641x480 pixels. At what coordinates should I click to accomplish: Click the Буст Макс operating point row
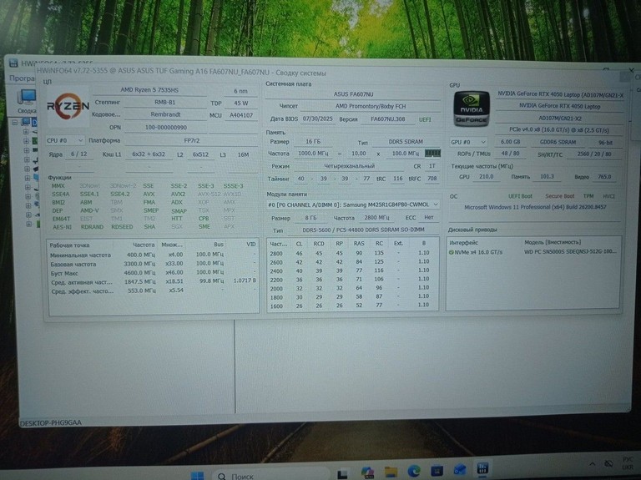coord(154,272)
